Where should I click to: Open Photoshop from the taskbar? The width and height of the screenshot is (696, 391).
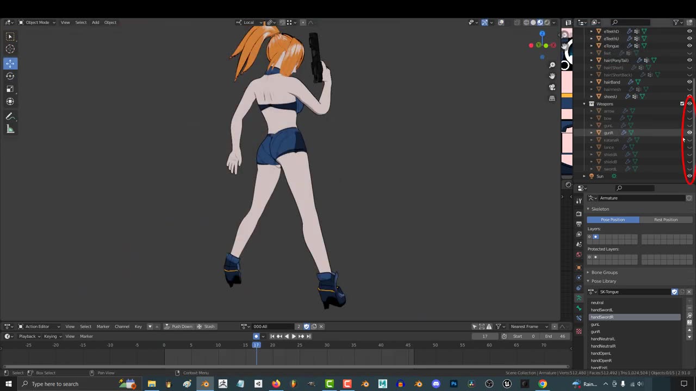click(453, 384)
